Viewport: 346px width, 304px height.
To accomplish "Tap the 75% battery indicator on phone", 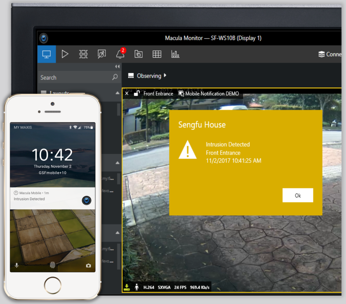I will (88, 127).
